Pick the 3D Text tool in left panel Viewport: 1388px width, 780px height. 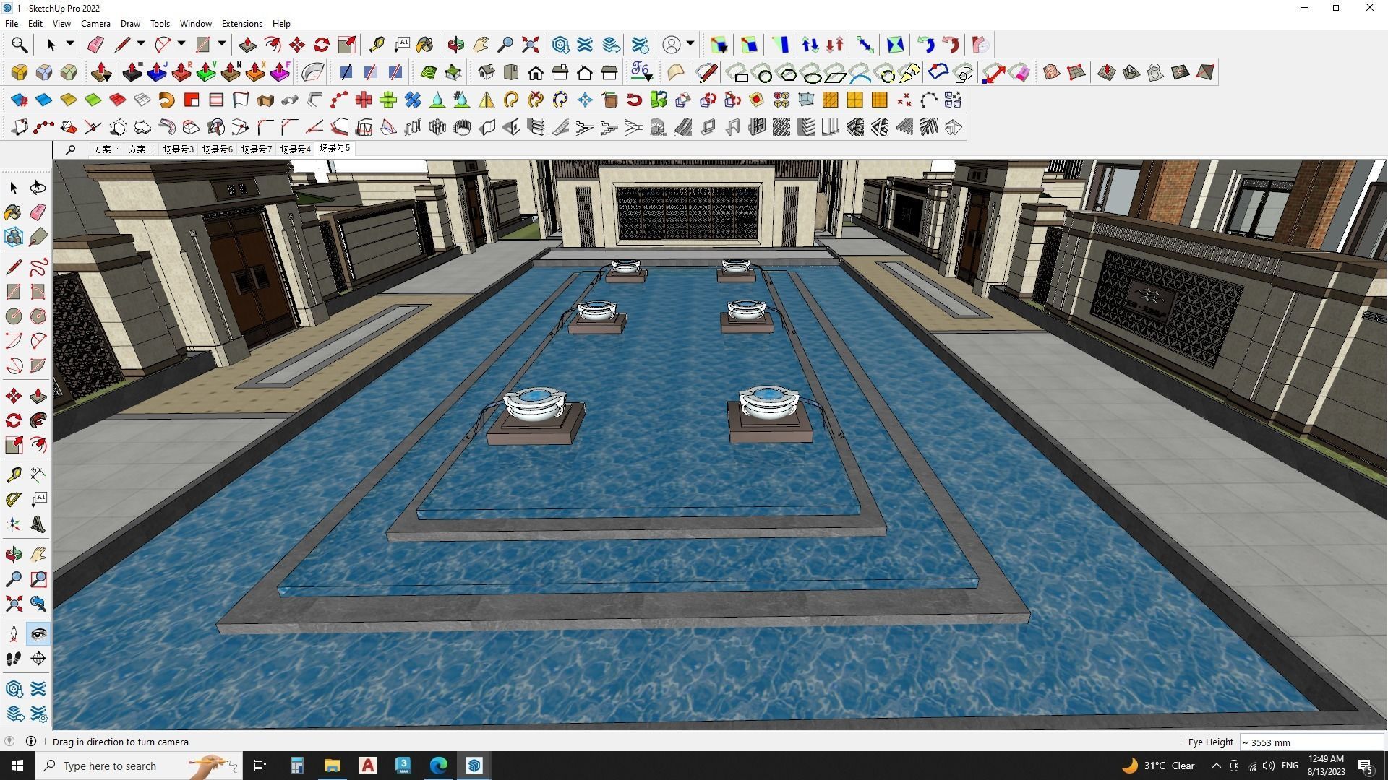tap(38, 524)
